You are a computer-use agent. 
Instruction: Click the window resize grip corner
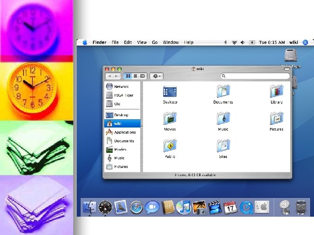(288, 175)
